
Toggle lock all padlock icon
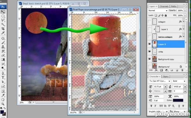click(x=166, y=15)
